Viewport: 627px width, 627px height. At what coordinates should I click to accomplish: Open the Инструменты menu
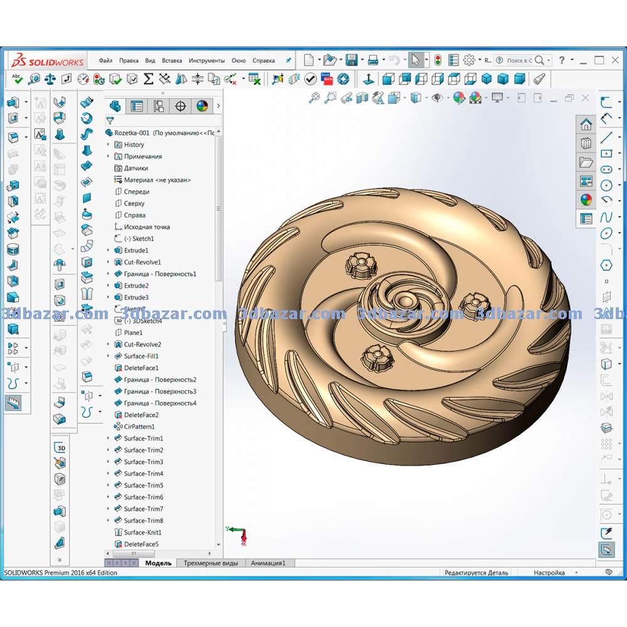coord(206,61)
